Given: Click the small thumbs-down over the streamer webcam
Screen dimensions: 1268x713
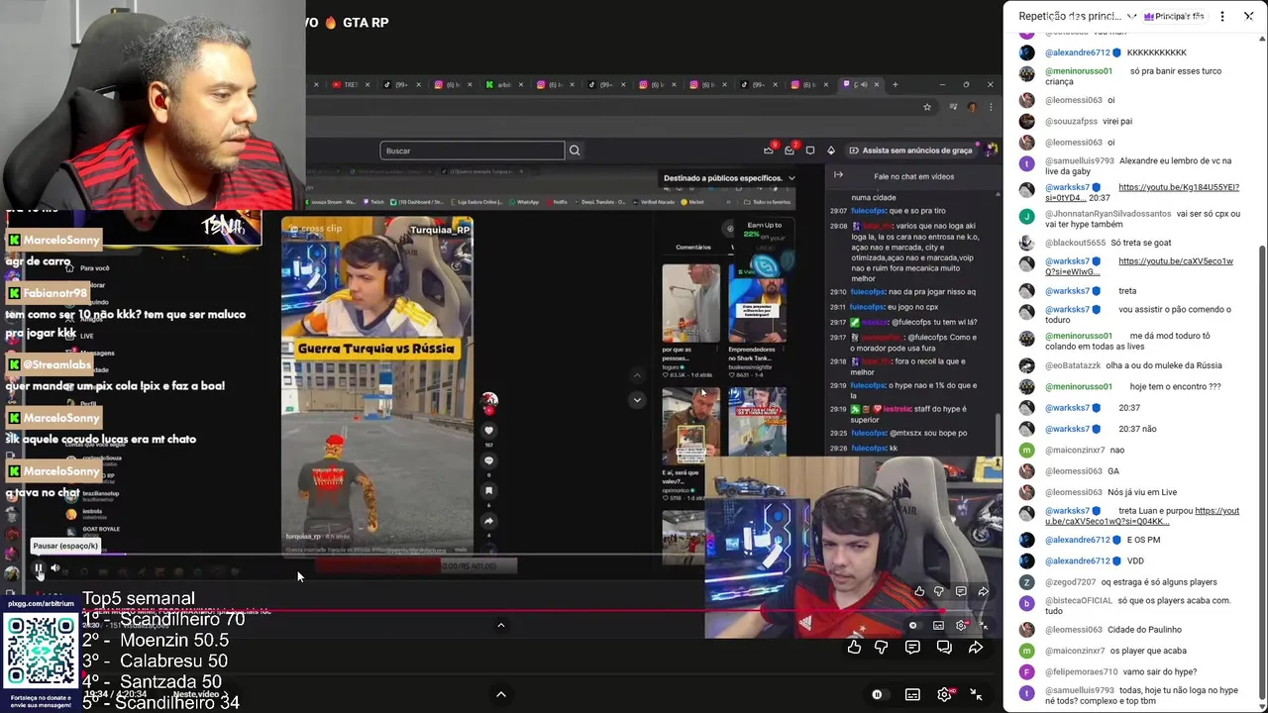Looking at the screenshot, I should (939, 591).
